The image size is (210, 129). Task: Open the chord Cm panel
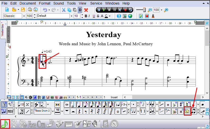41,124
